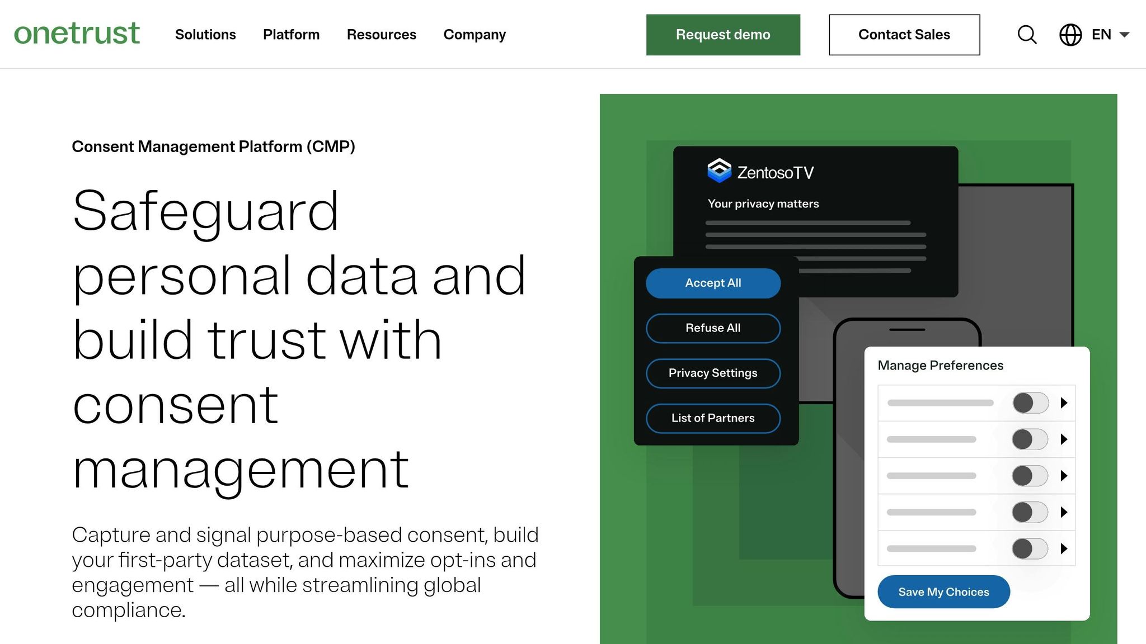This screenshot has height=644, width=1146.
Task: Expand the third preference row arrow
Action: coord(1064,476)
